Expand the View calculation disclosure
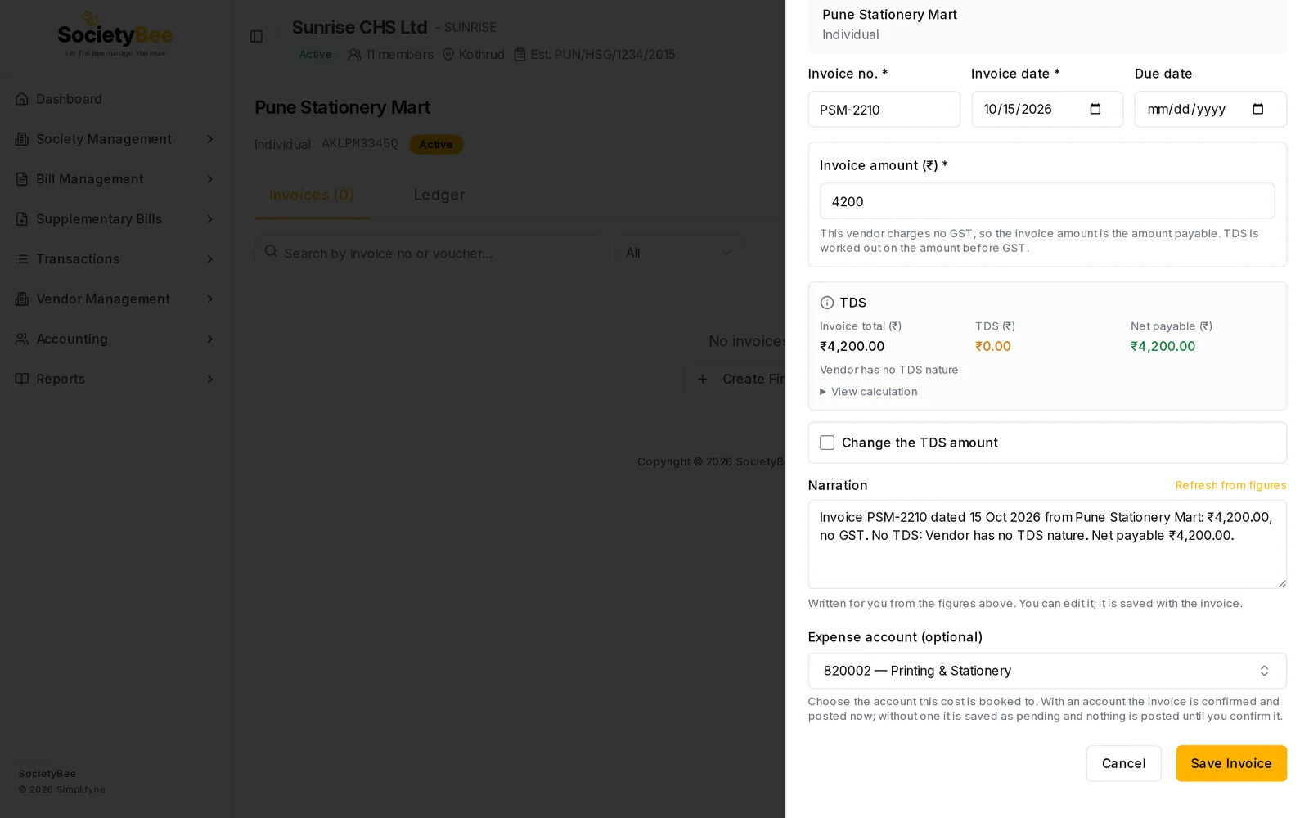 (x=869, y=392)
